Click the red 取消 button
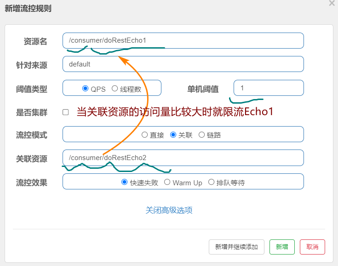Screen dimensions: 338x266 312,247
